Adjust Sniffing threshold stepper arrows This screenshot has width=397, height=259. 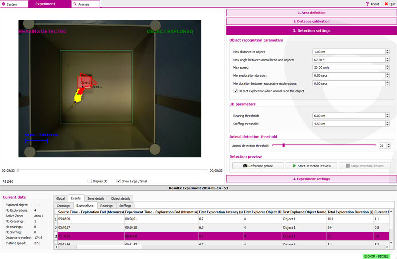[387, 123]
